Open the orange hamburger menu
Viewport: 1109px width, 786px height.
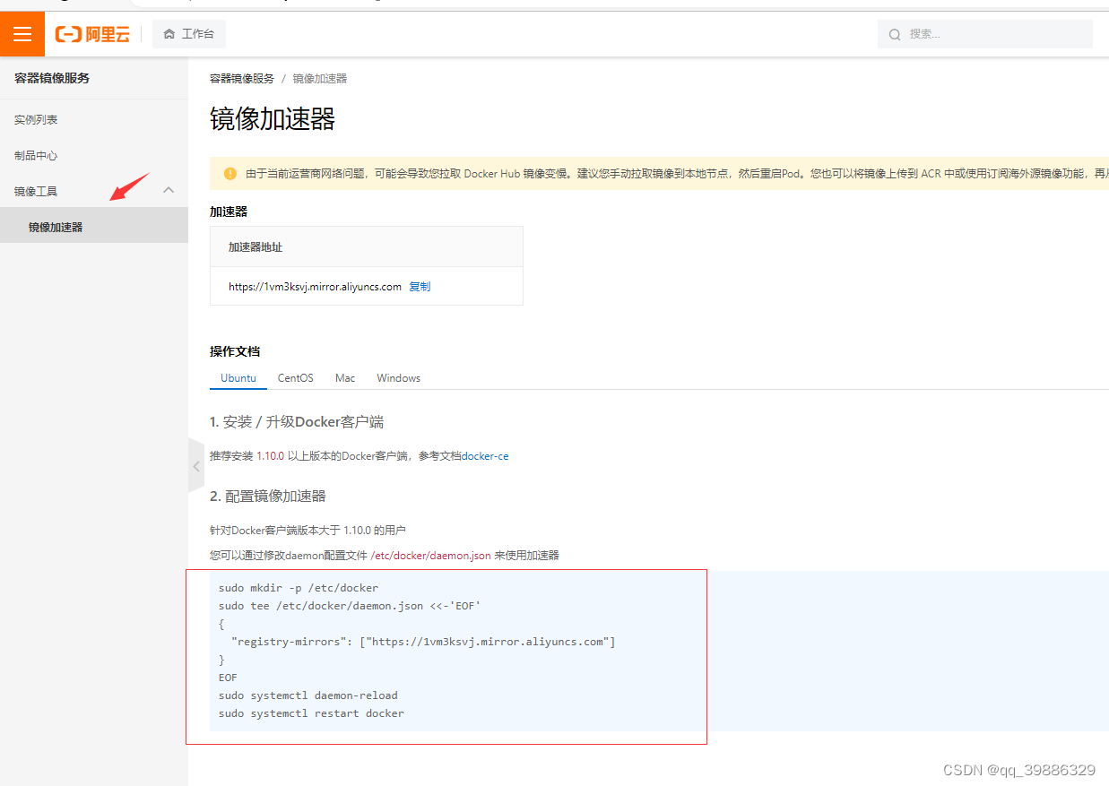point(22,34)
